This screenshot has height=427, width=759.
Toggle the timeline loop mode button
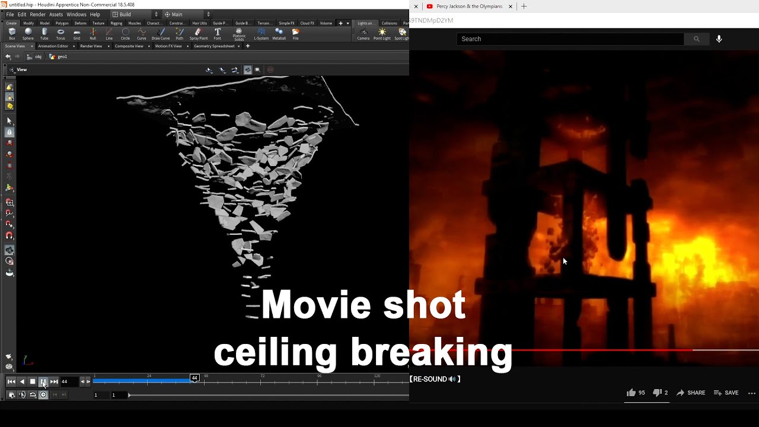pyautogui.click(x=33, y=395)
